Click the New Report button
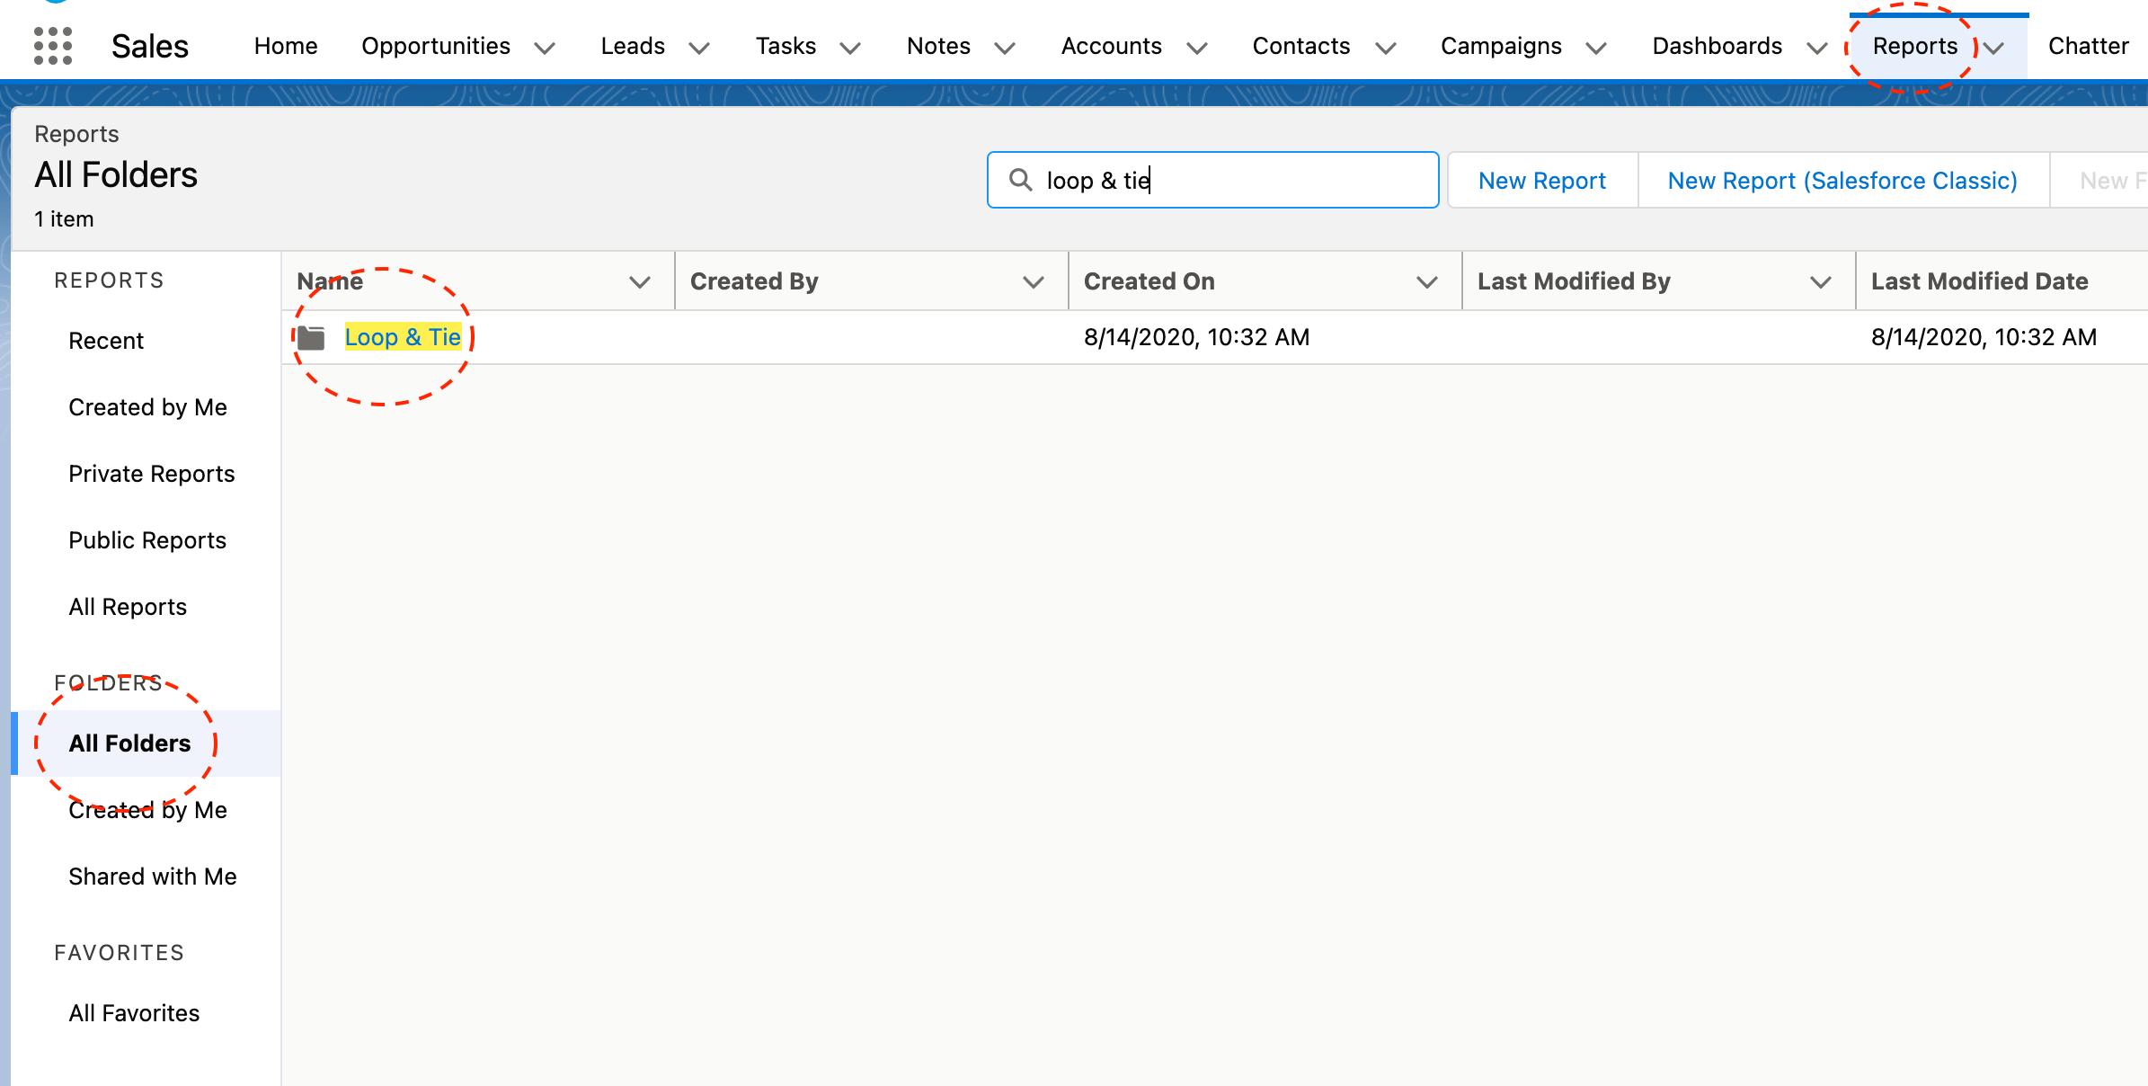This screenshot has width=2148, height=1086. pyautogui.click(x=1542, y=181)
